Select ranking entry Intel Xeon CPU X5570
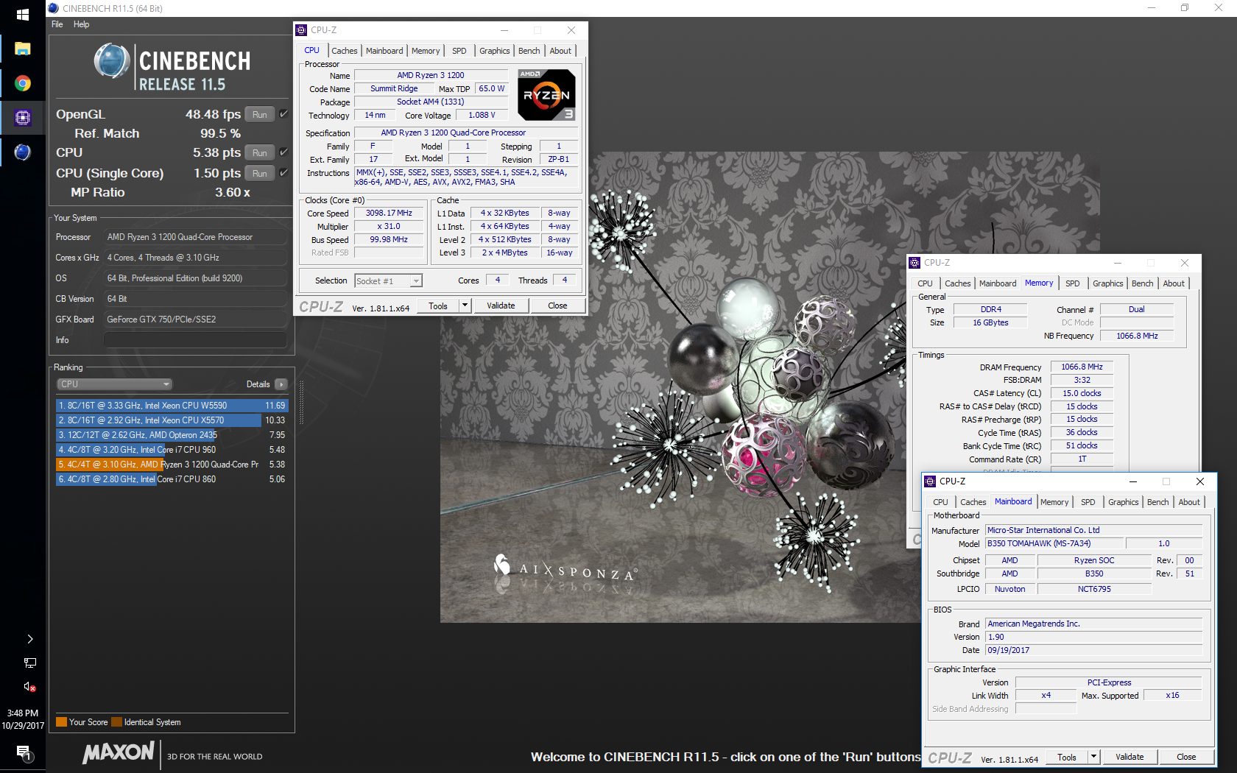The height and width of the screenshot is (773, 1237). (x=172, y=420)
